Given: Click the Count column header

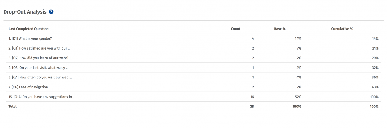Looking at the screenshot, I should 236,29.
